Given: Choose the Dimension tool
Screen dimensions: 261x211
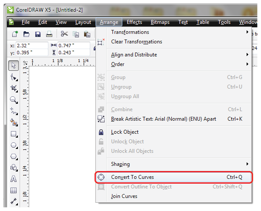Looking at the screenshot, I should point(14,201).
